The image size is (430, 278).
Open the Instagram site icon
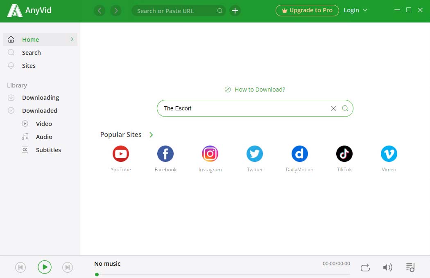click(210, 154)
